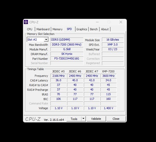Click the SK Hynix DRAM manufacturer value
This screenshot has width=156, height=142.
(67, 54)
